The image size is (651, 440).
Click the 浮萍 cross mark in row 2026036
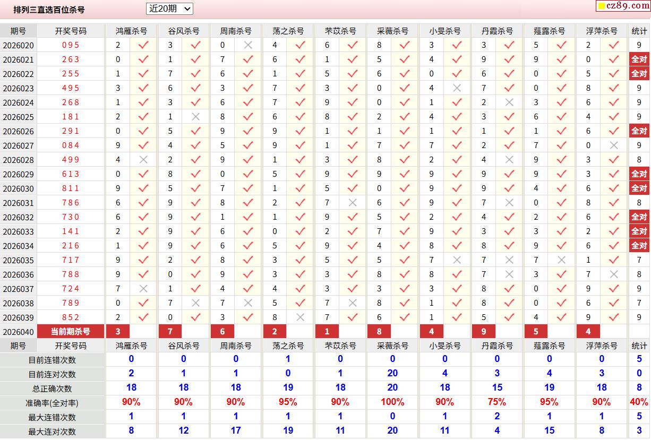tap(614, 274)
